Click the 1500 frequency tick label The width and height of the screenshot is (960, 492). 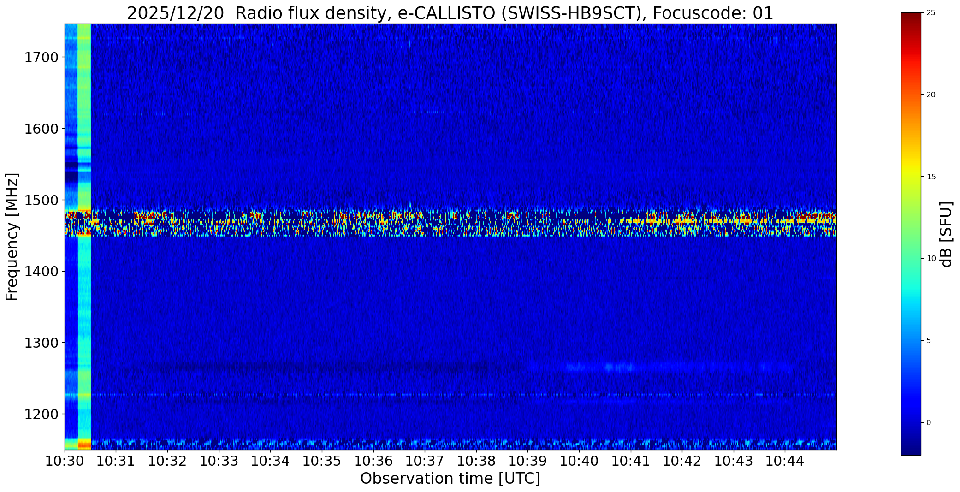(x=41, y=200)
